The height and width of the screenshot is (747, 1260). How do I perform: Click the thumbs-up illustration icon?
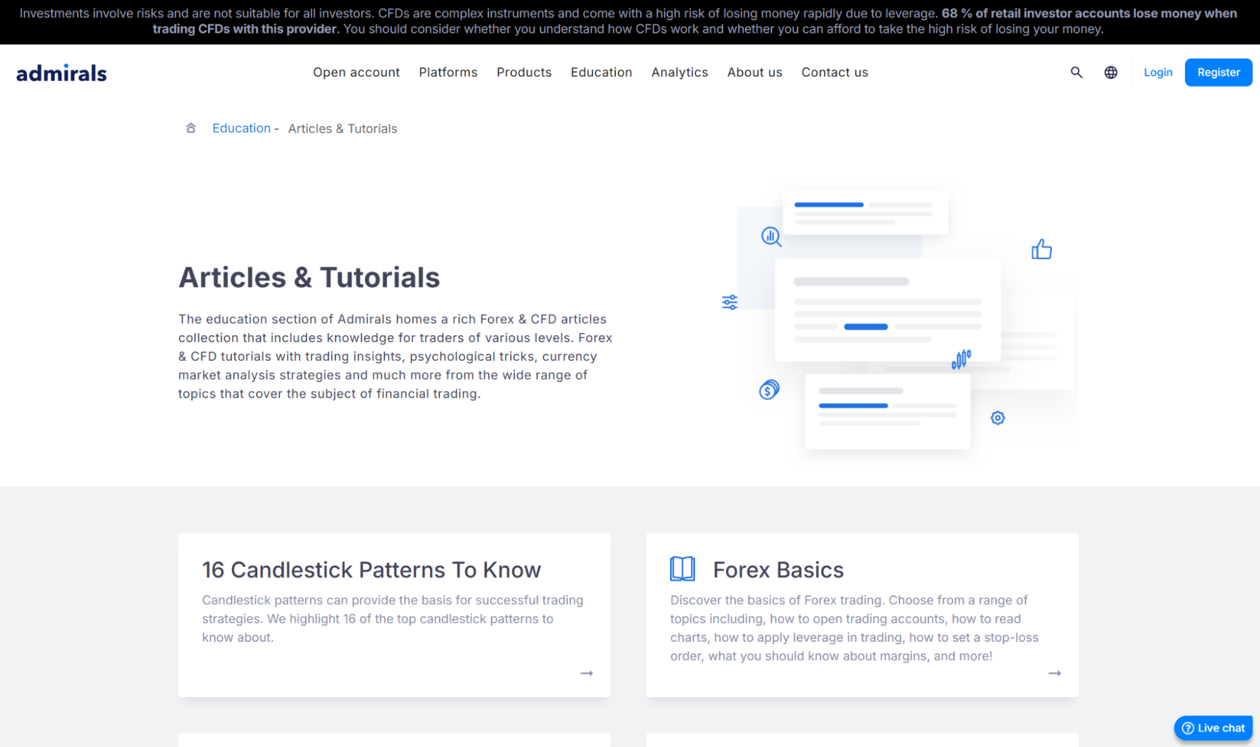pos(1041,249)
